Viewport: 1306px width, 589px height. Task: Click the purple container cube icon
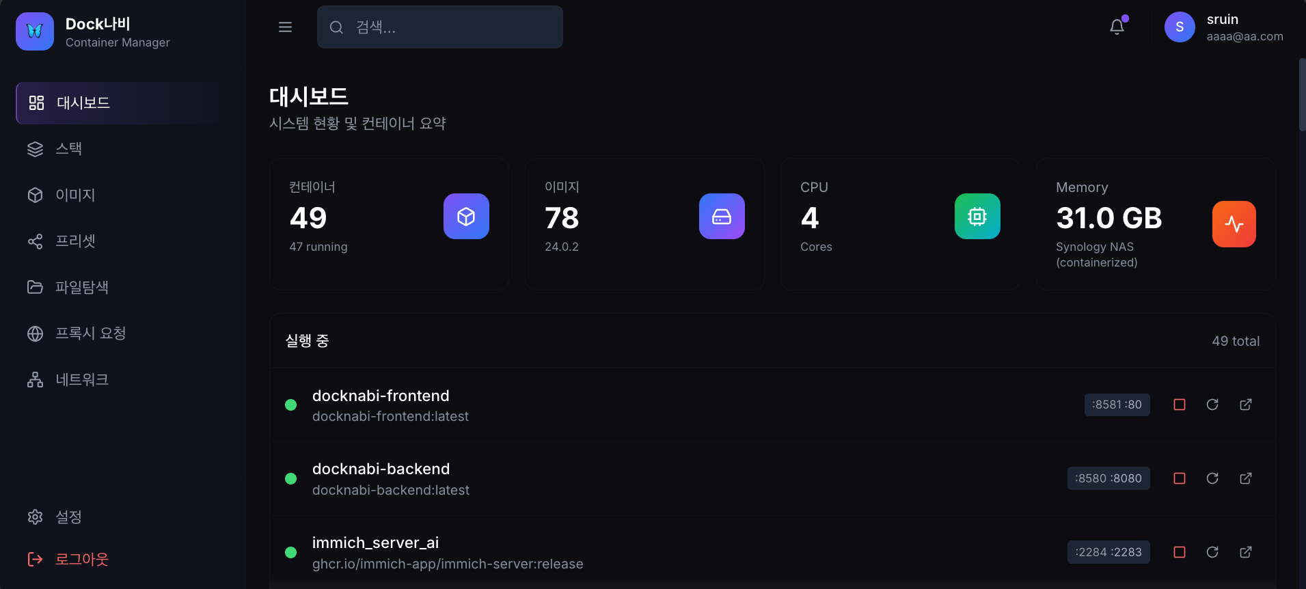(x=466, y=217)
